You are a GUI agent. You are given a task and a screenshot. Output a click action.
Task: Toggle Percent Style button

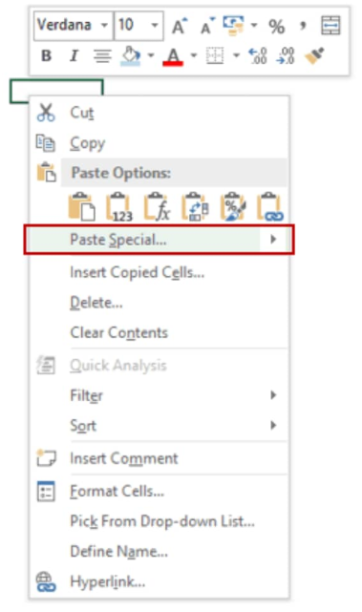tap(276, 27)
